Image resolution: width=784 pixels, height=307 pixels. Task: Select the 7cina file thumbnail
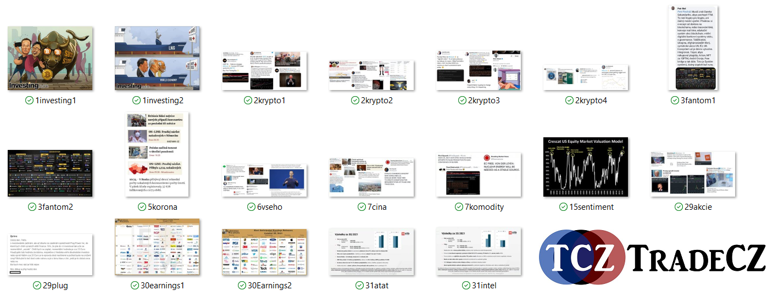(x=371, y=177)
